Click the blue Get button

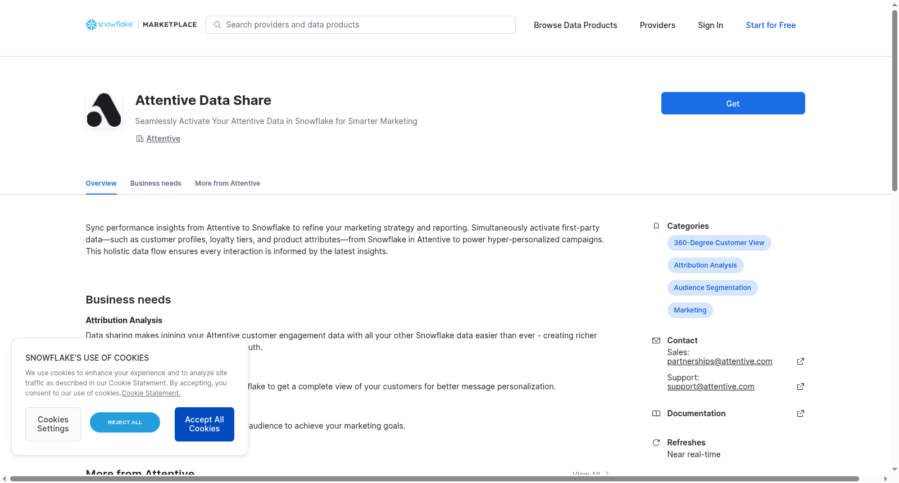point(733,103)
